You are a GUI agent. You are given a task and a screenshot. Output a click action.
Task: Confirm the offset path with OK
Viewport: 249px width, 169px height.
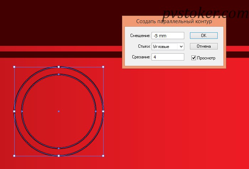coord(203,36)
